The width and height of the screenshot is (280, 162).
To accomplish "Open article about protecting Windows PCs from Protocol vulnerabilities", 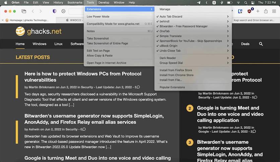I will pyautogui.click(x=83, y=77).
